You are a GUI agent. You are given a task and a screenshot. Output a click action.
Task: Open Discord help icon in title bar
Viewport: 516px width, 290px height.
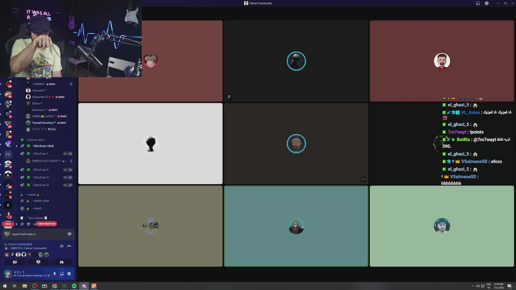[x=487, y=3]
